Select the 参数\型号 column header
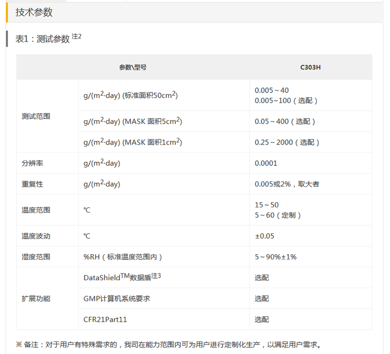Image resolution: width=390 pixels, height=354 pixels. (x=133, y=67)
